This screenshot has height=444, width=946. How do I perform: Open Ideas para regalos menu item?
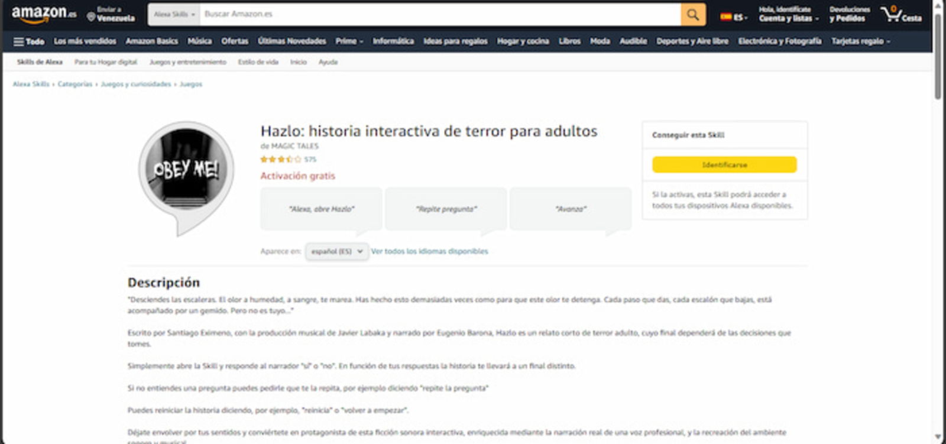(455, 41)
